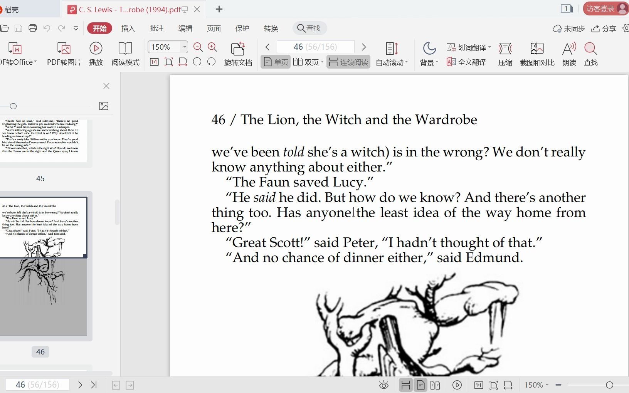Convert PDF to image with PDF转图片
Image resolution: width=629 pixels, height=393 pixels.
pos(64,54)
